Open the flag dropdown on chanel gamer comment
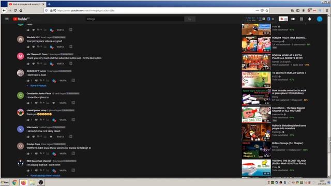Image resolution: width=331 pixels, height=186 pixels. click(42, 120)
